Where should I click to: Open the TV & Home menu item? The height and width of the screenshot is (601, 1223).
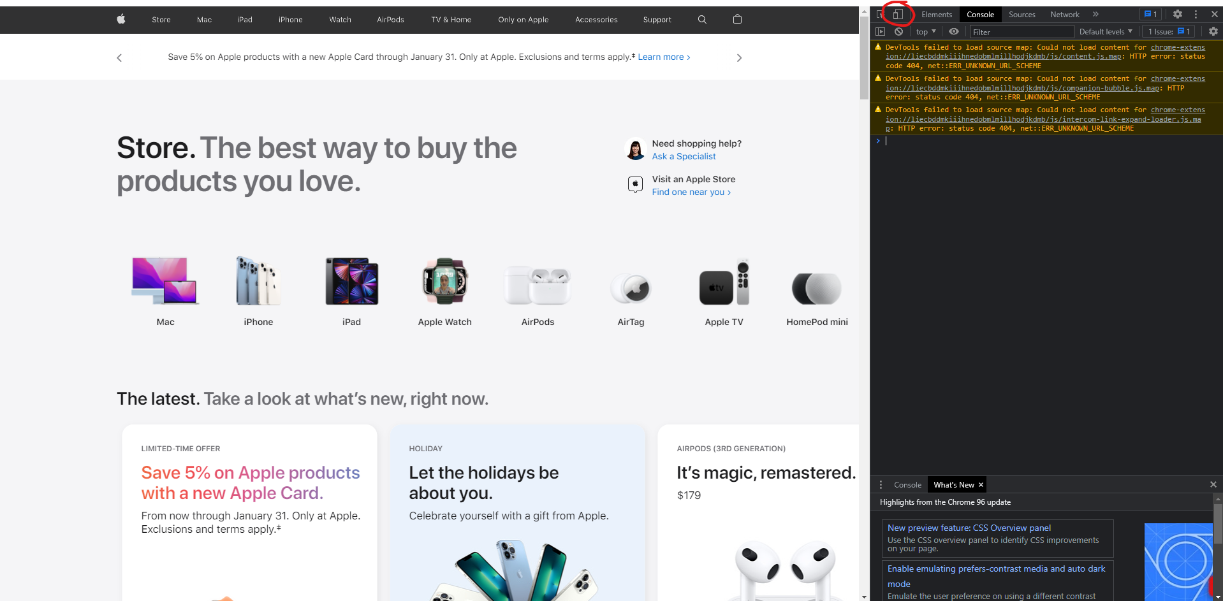pyautogui.click(x=451, y=20)
